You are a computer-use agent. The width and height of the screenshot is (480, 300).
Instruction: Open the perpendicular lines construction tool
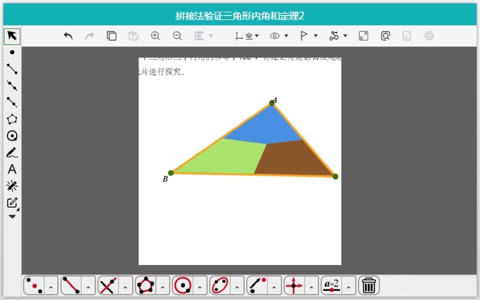(x=294, y=286)
